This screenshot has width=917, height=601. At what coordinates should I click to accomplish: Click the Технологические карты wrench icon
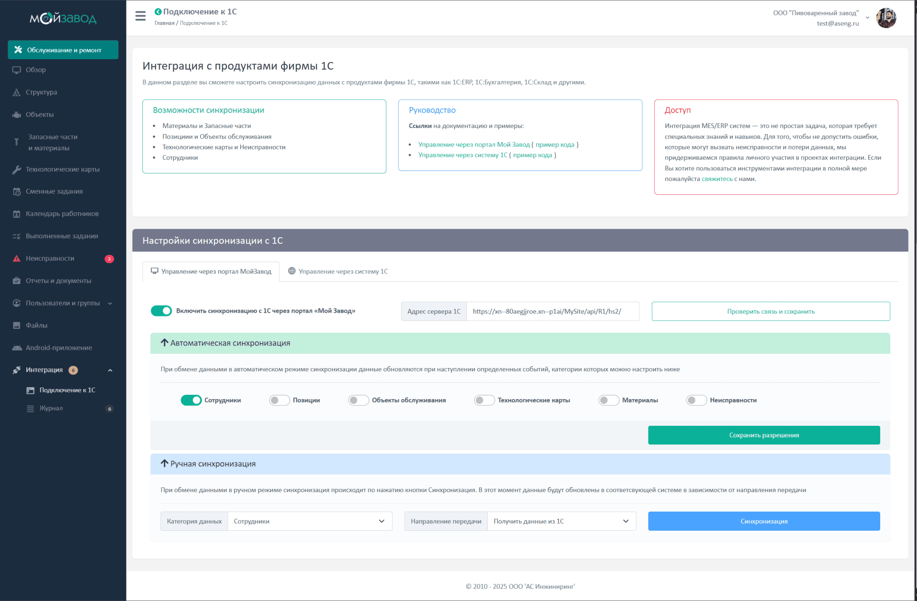point(17,169)
